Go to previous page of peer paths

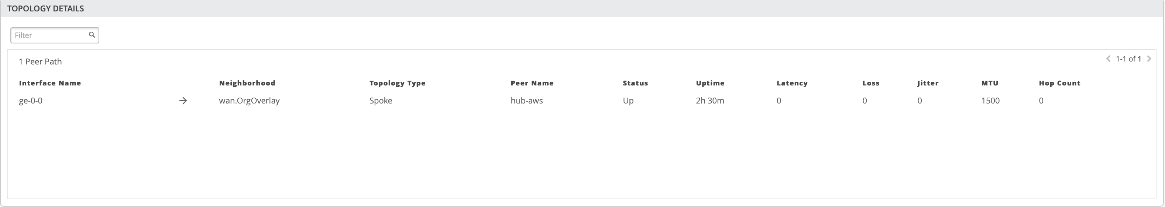pyautogui.click(x=1108, y=59)
